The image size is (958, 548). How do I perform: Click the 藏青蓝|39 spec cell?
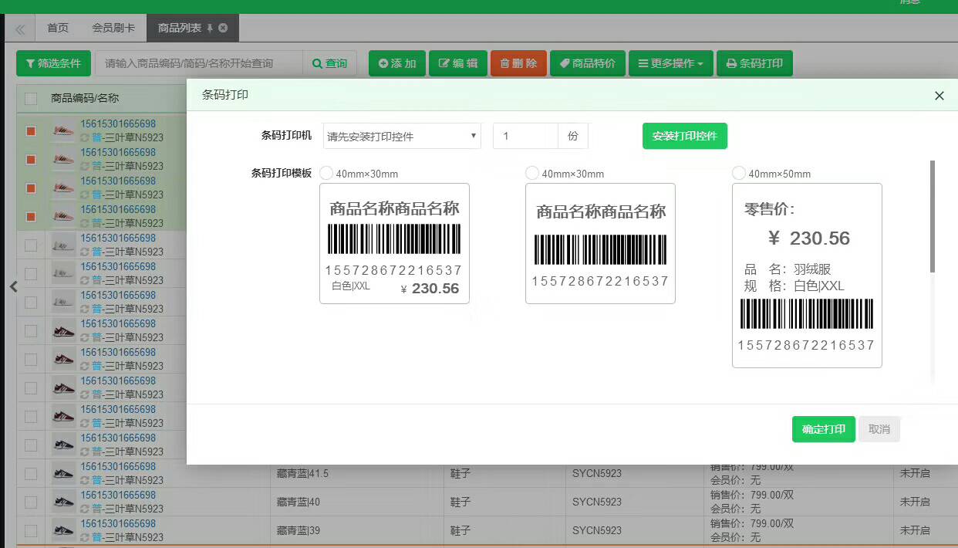pyautogui.click(x=299, y=530)
